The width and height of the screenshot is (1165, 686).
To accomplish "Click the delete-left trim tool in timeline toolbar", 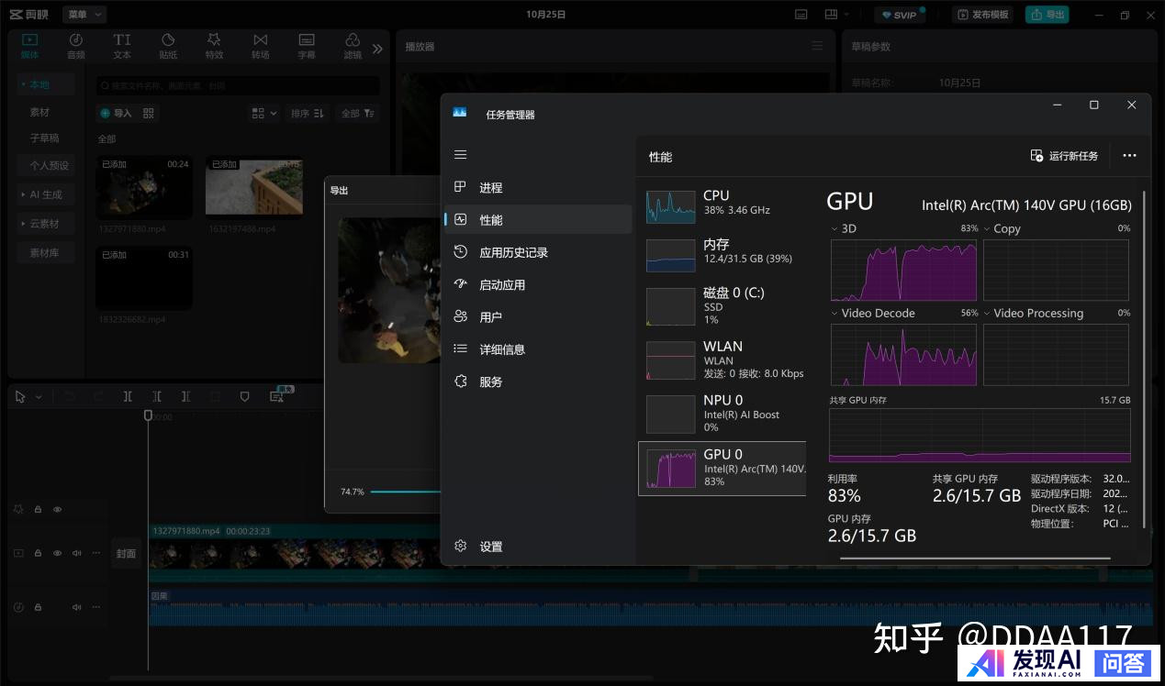I will pyautogui.click(x=157, y=396).
